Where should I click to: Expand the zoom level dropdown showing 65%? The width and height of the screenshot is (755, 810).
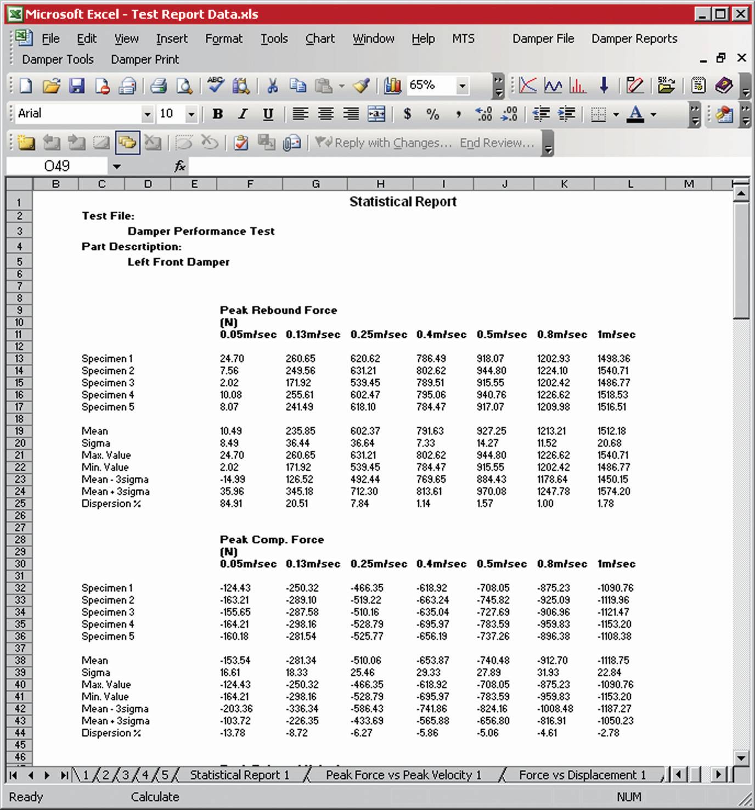[463, 86]
